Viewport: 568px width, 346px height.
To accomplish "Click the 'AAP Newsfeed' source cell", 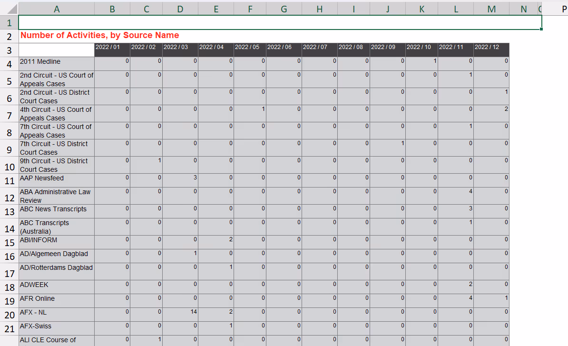I will [57, 180].
